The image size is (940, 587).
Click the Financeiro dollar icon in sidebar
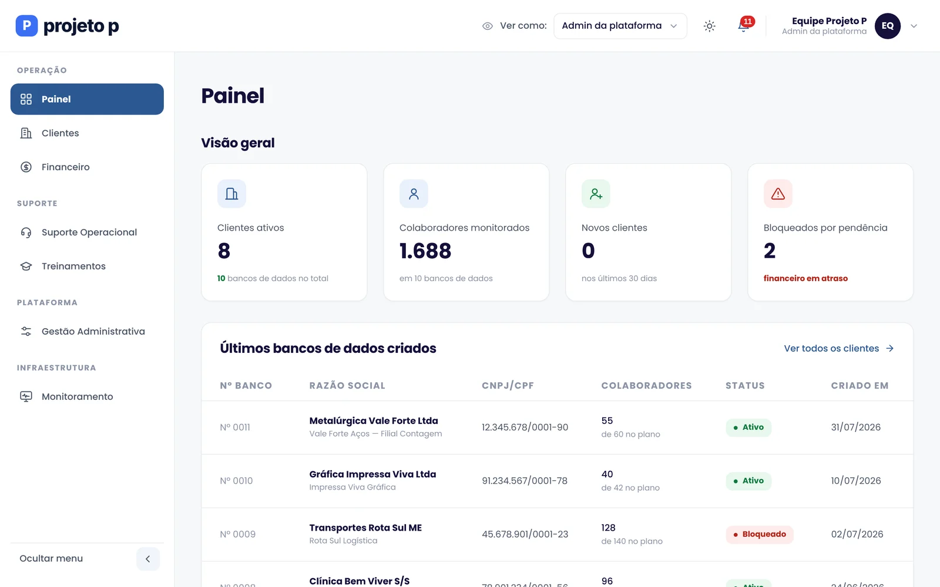click(x=26, y=167)
